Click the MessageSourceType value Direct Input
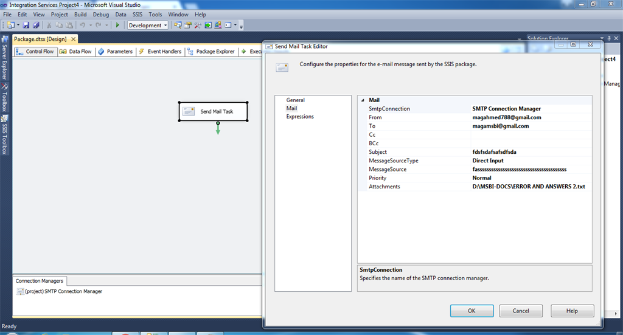The width and height of the screenshot is (623, 335). click(531, 161)
